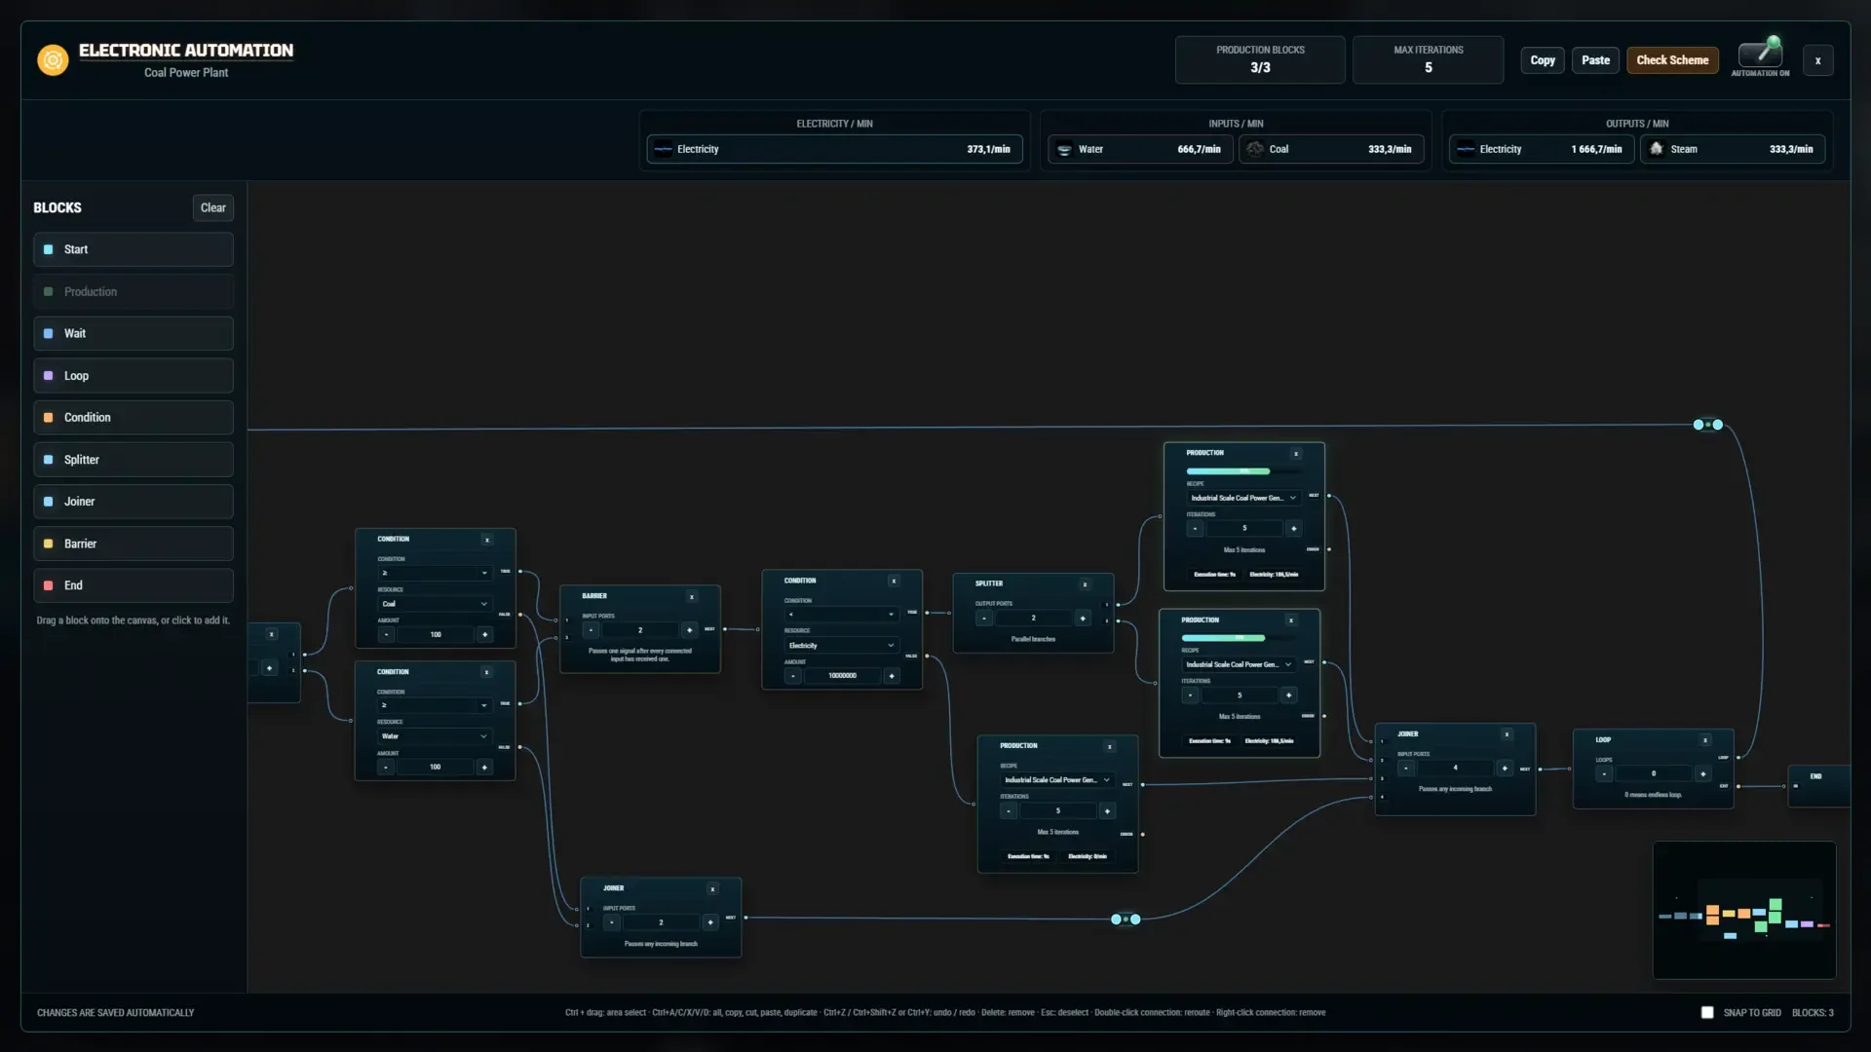Click the Loop block's EXIT output port

1738,786
